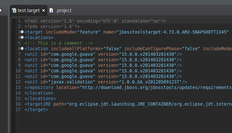Open the .project editor tab
This screenshot has height=133, width=232.
(x=61, y=10)
